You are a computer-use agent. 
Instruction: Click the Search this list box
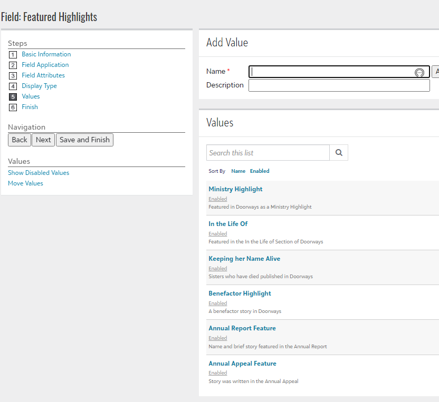[268, 153]
